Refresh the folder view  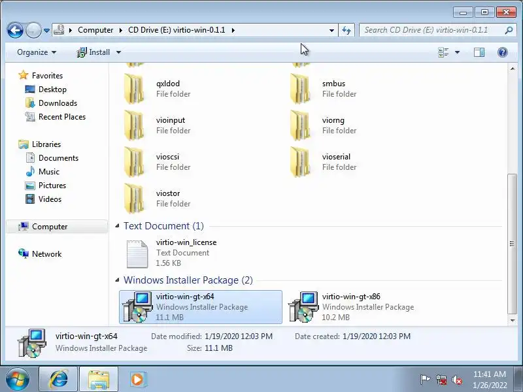pyautogui.click(x=346, y=30)
